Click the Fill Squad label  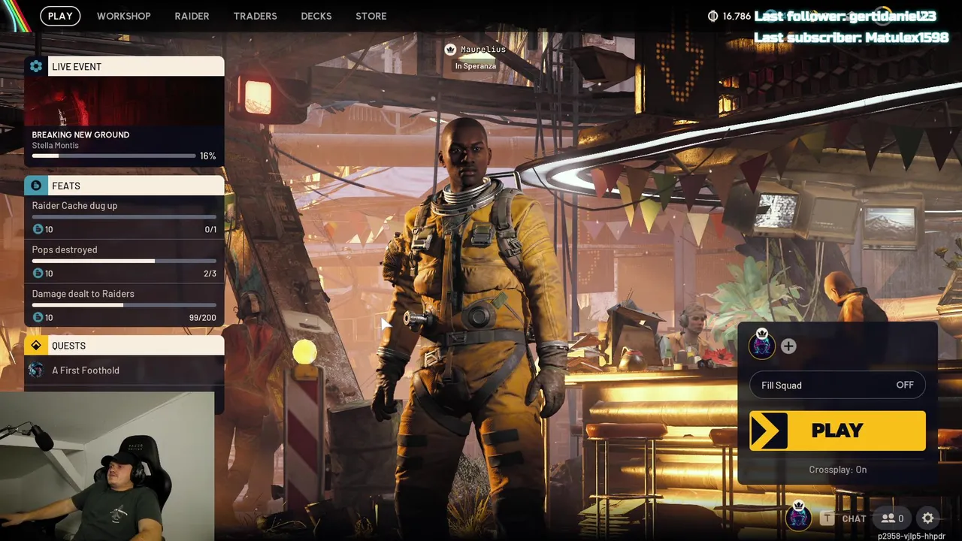[782, 385]
